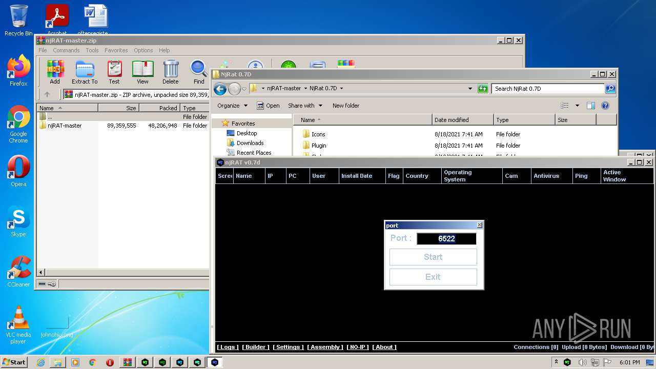656x369 pixels.
Task: Refresh the NjRat 0.7D folder view
Action: 483,89
